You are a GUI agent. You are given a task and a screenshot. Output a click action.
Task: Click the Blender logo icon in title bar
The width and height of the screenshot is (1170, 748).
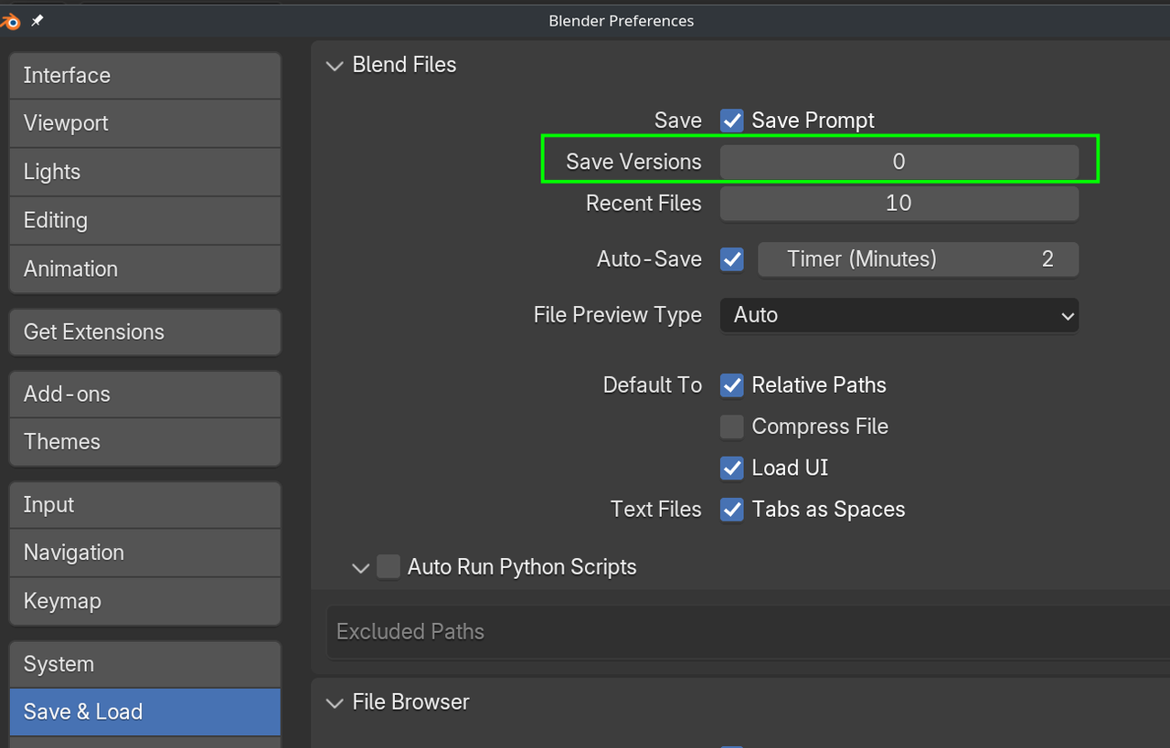pos(10,21)
